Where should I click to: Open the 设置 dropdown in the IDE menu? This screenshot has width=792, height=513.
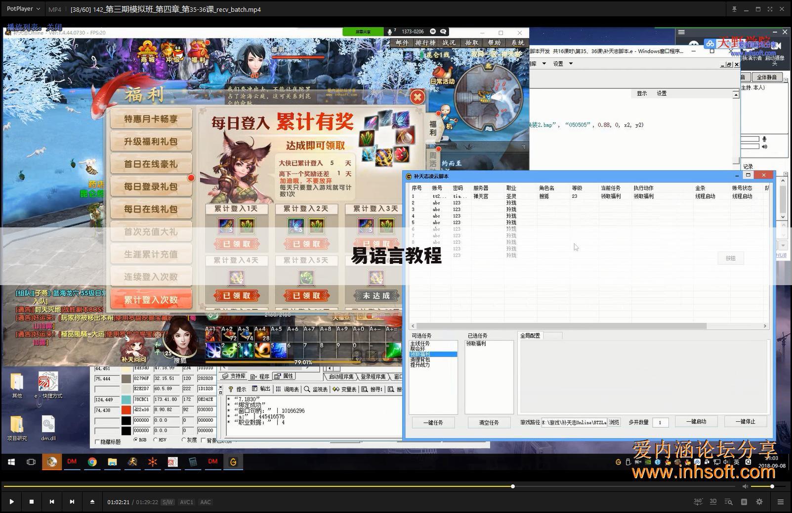[563, 64]
